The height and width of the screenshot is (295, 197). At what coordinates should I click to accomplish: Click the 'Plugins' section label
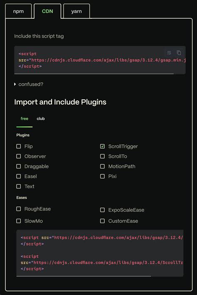click(23, 135)
